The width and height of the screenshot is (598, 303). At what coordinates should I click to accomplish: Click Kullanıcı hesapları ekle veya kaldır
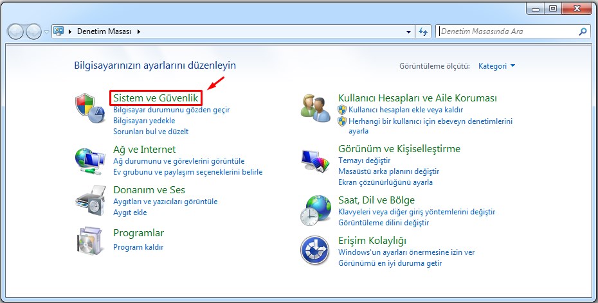pos(405,110)
